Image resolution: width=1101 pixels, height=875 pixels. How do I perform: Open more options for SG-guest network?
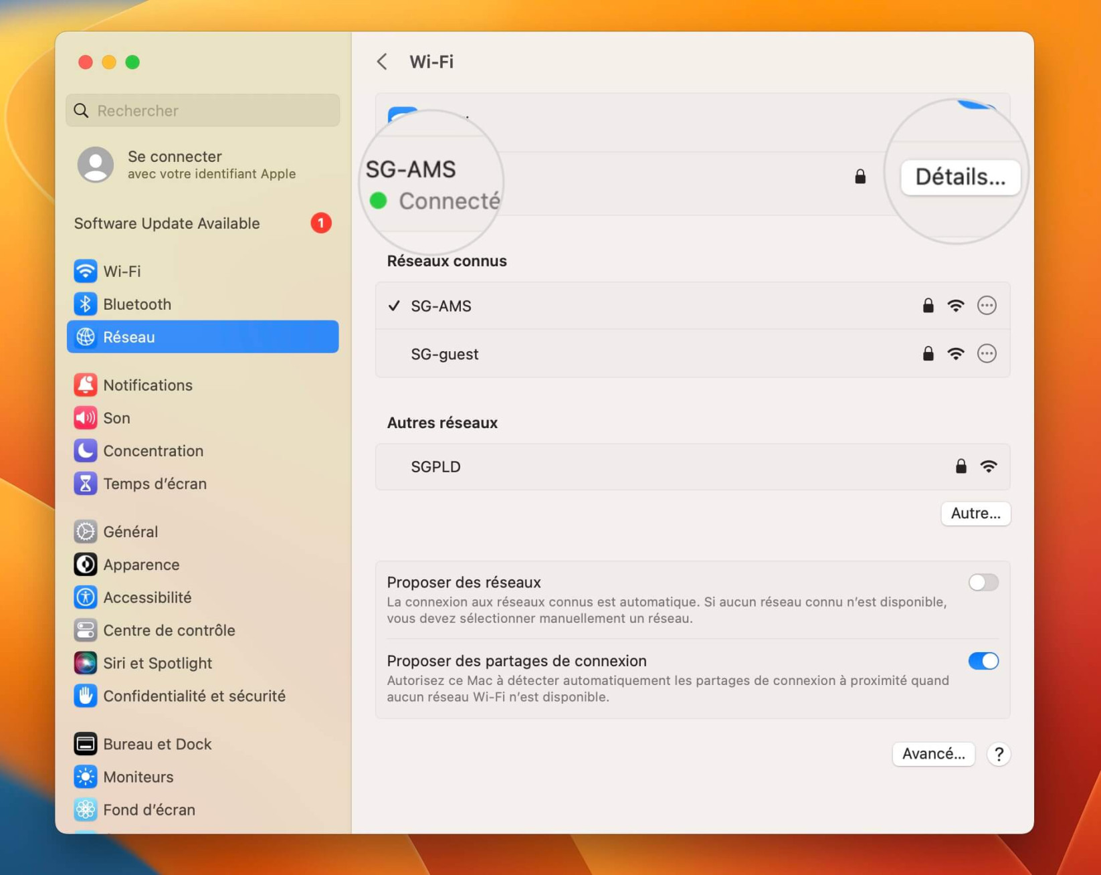[987, 354]
